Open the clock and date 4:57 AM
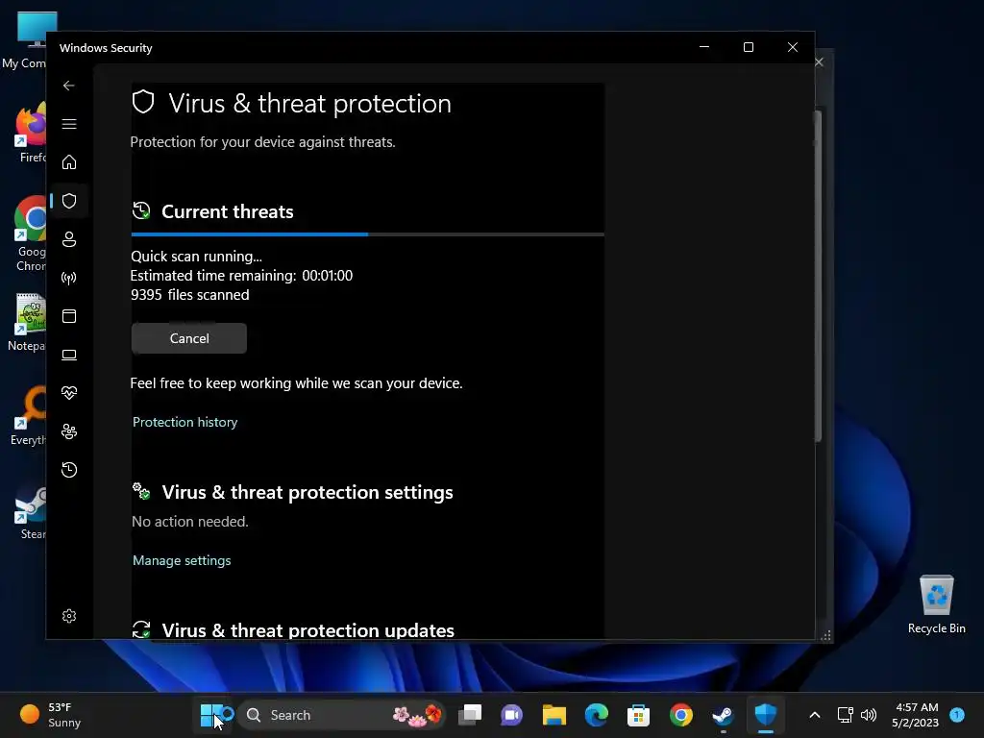984x738 pixels. (916, 715)
